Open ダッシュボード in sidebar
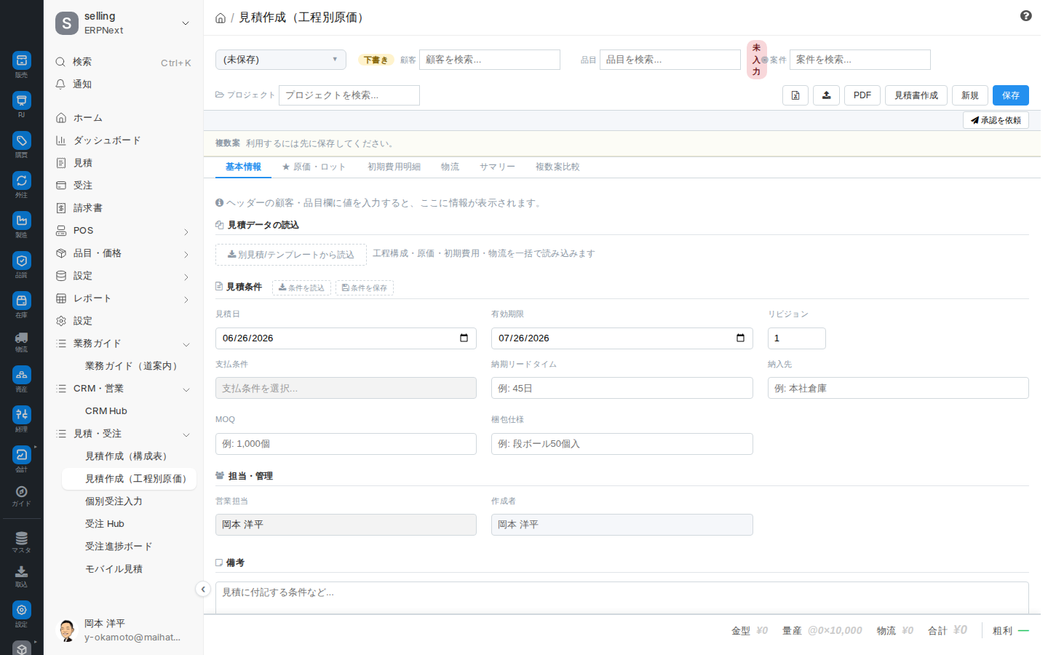 pyautogui.click(x=124, y=140)
